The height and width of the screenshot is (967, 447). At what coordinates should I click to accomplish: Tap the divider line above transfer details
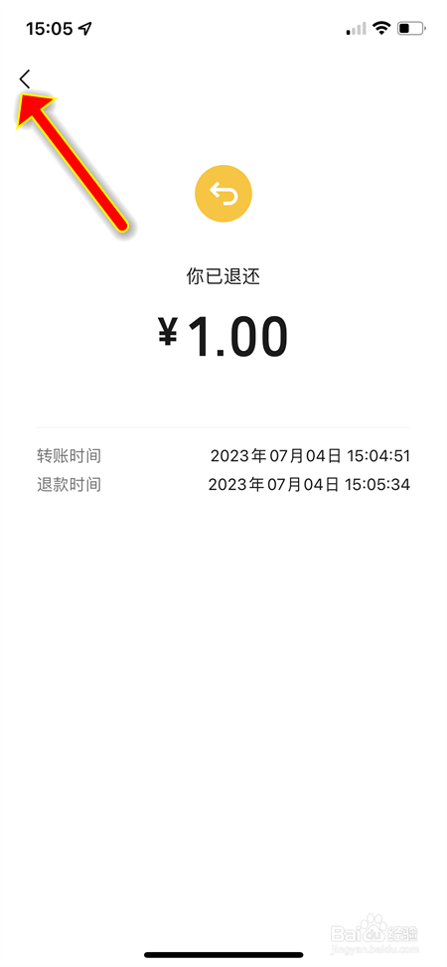[x=223, y=427]
